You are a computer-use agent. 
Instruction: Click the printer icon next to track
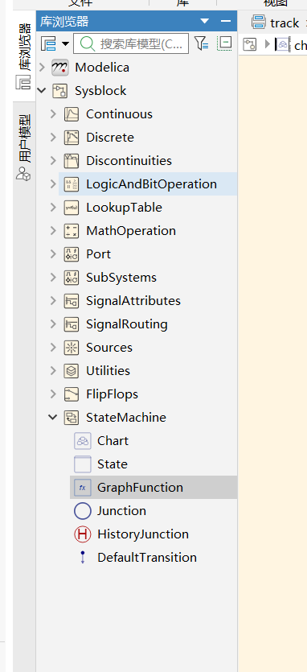(x=259, y=22)
